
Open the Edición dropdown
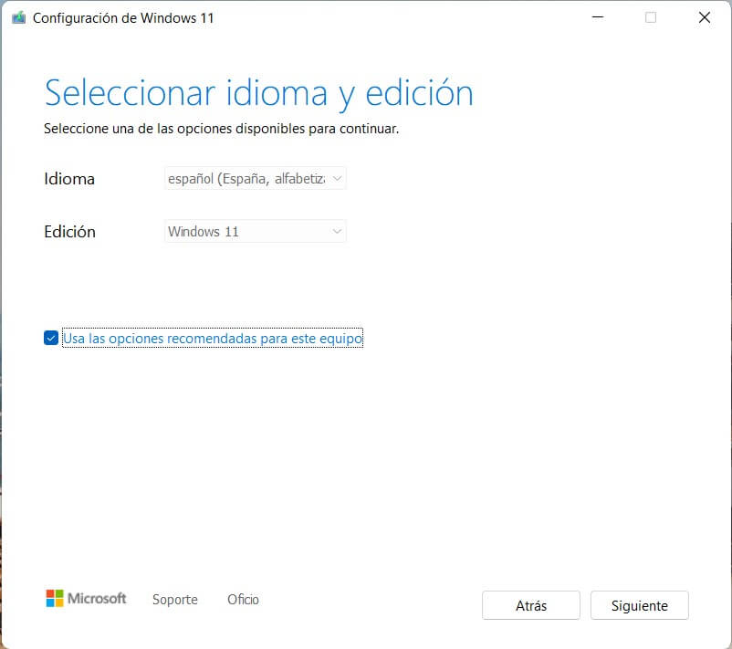coord(255,231)
